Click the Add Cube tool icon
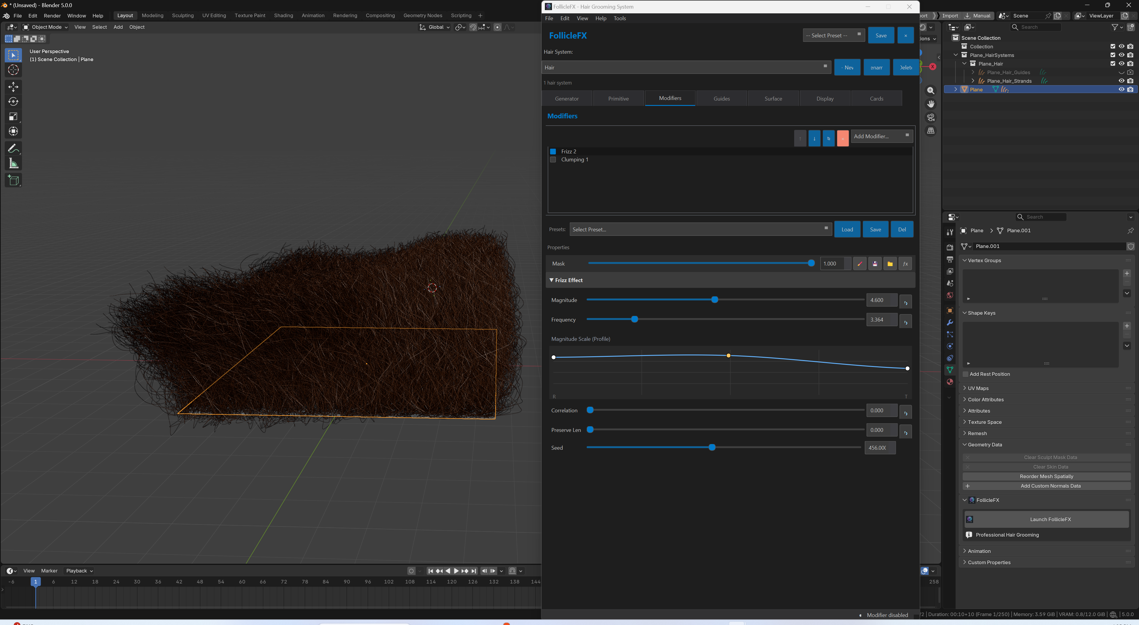This screenshot has width=1139, height=625. [x=13, y=180]
